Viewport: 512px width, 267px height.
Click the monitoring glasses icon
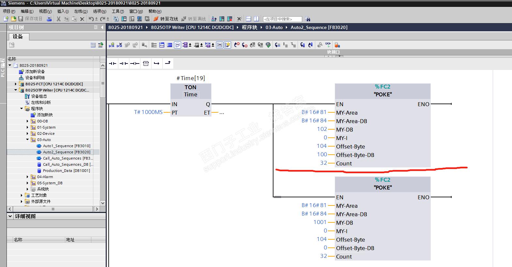328,45
